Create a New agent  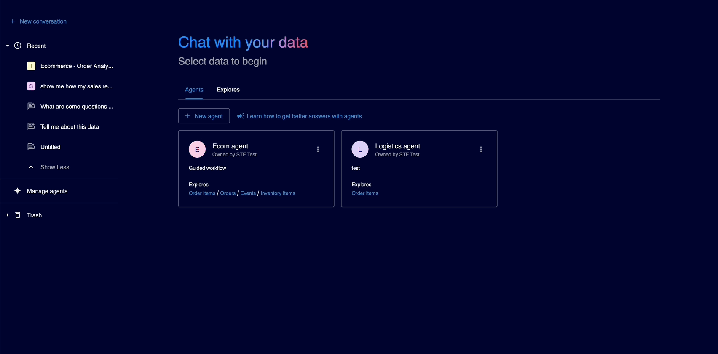(204, 116)
